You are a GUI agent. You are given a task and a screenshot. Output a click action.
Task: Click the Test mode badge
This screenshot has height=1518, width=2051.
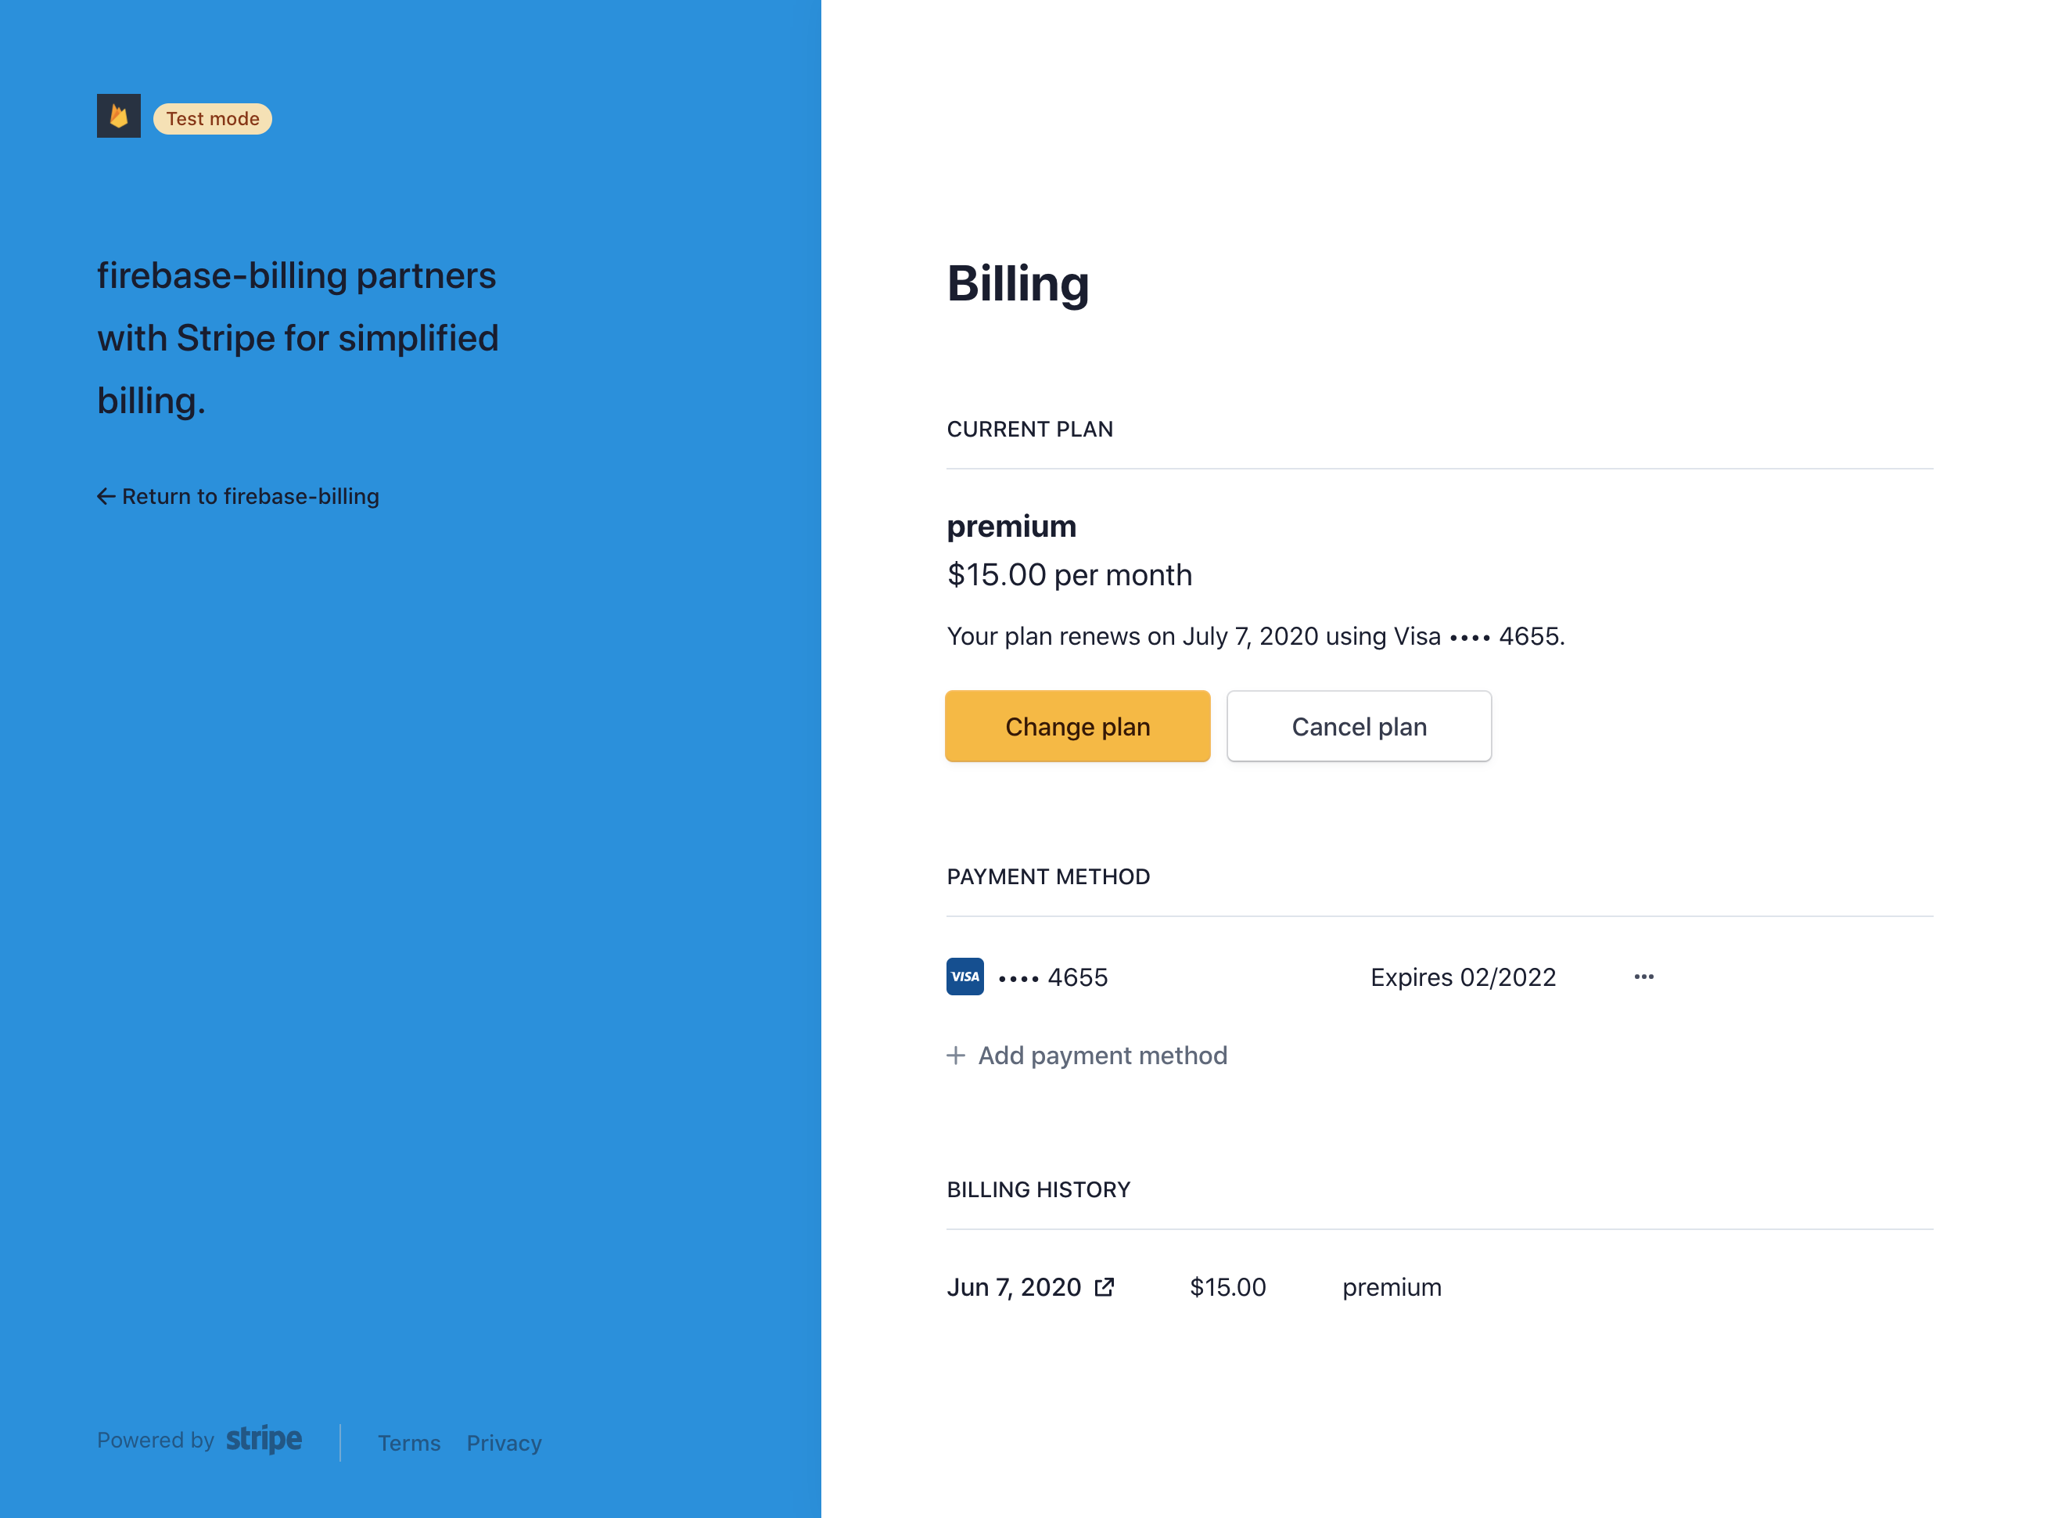point(211,117)
